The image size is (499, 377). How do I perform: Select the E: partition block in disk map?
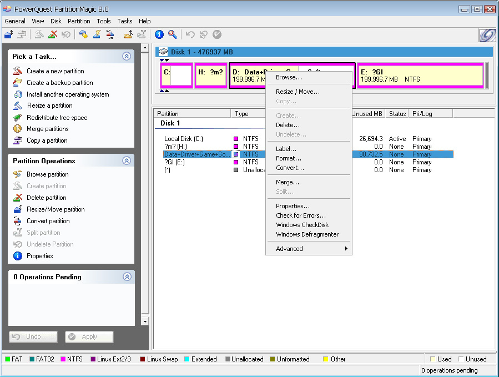tap(421, 76)
